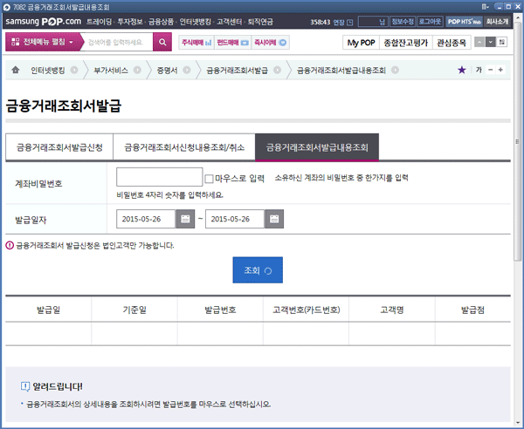Image resolution: width=524 pixels, height=429 pixels.
Task: Expand the 전체메뉴 펼침 menu dropdown
Action: click(x=43, y=42)
